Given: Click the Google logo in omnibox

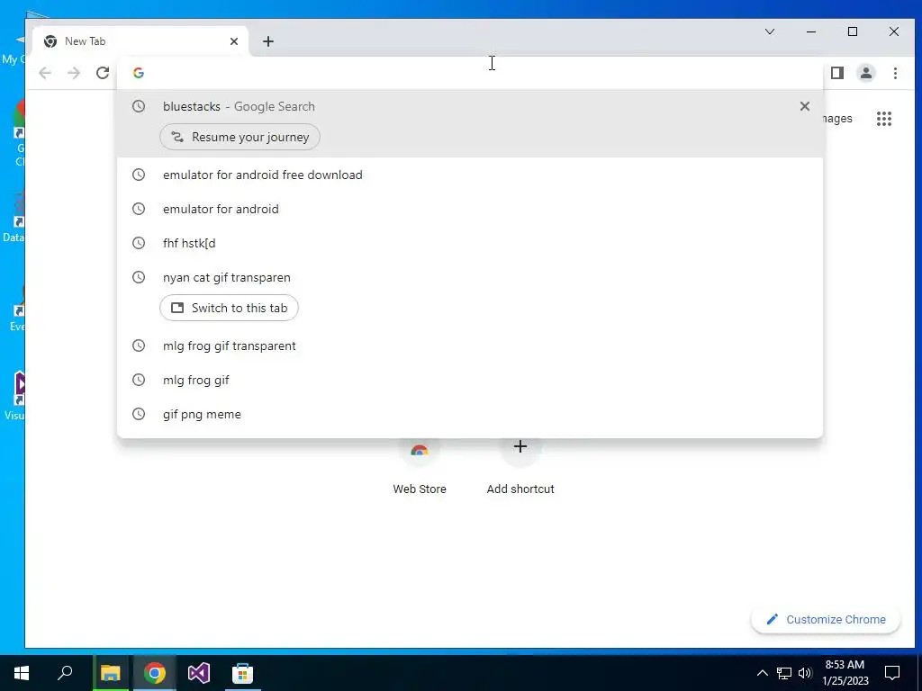Looking at the screenshot, I should (x=139, y=73).
